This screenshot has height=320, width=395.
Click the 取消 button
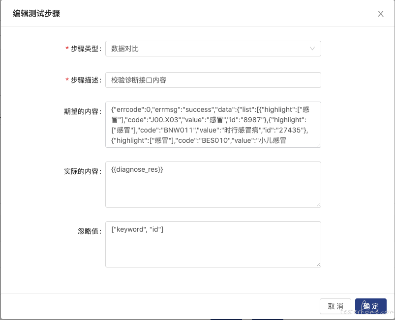(335, 306)
